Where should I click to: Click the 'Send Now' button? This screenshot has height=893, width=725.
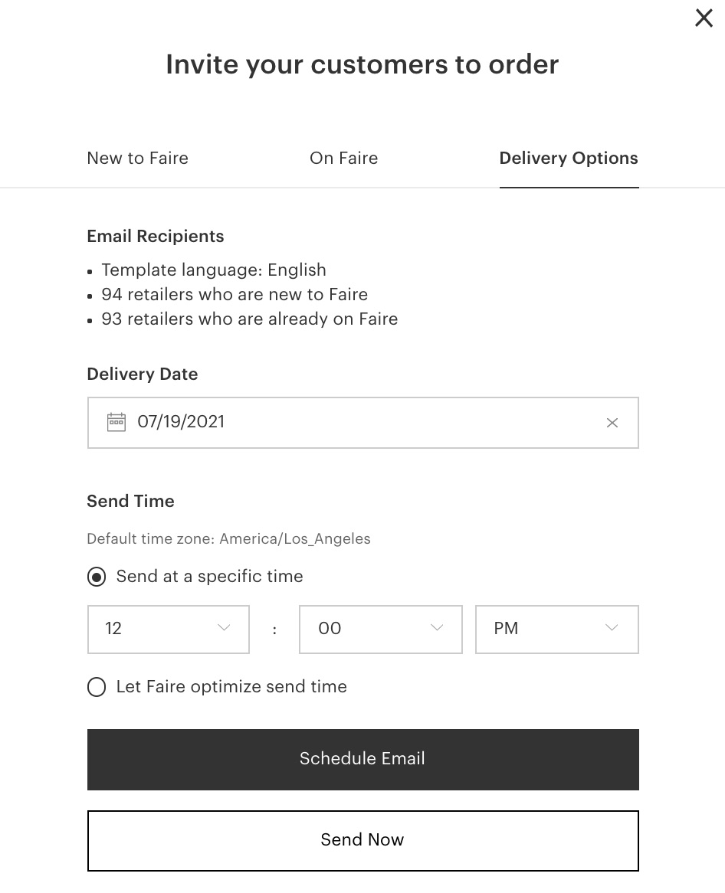pos(362,840)
